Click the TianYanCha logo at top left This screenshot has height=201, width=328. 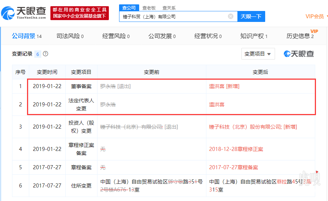coord(24,13)
